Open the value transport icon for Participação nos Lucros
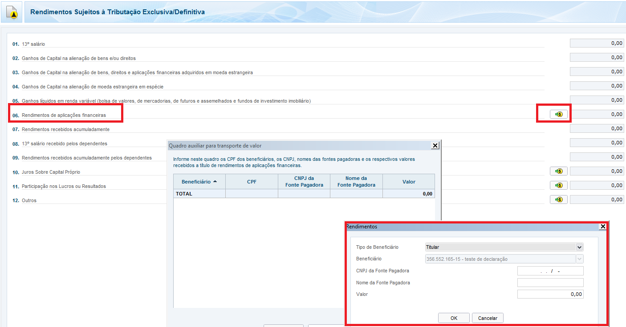 click(559, 185)
